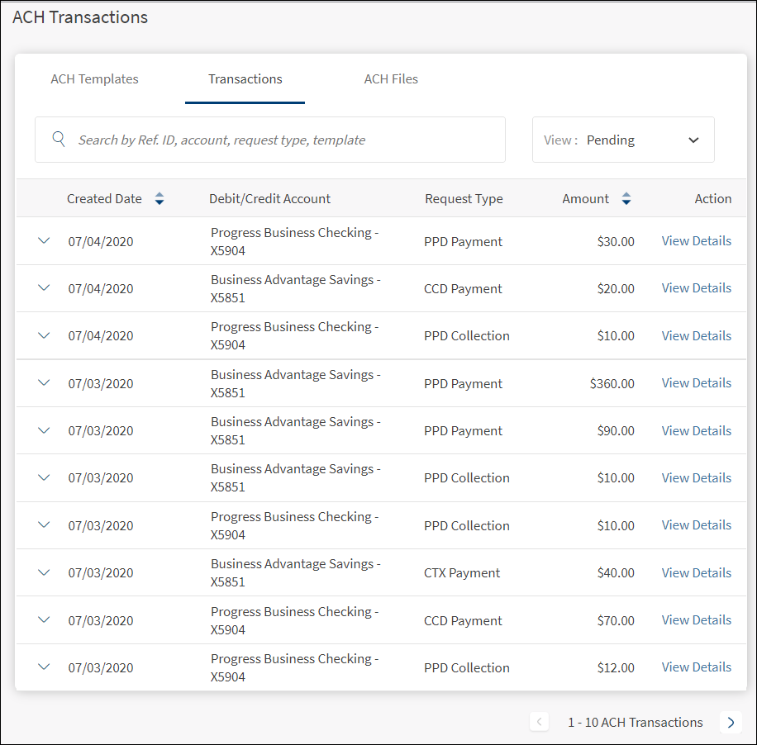Select the Transactions tab
The image size is (757, 745).
[245, 79]
